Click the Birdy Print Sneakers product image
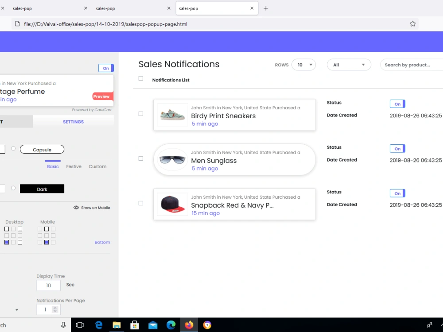The width and height of the screenshot is (443, 332). pyautogui.click(x=172, y=115)
